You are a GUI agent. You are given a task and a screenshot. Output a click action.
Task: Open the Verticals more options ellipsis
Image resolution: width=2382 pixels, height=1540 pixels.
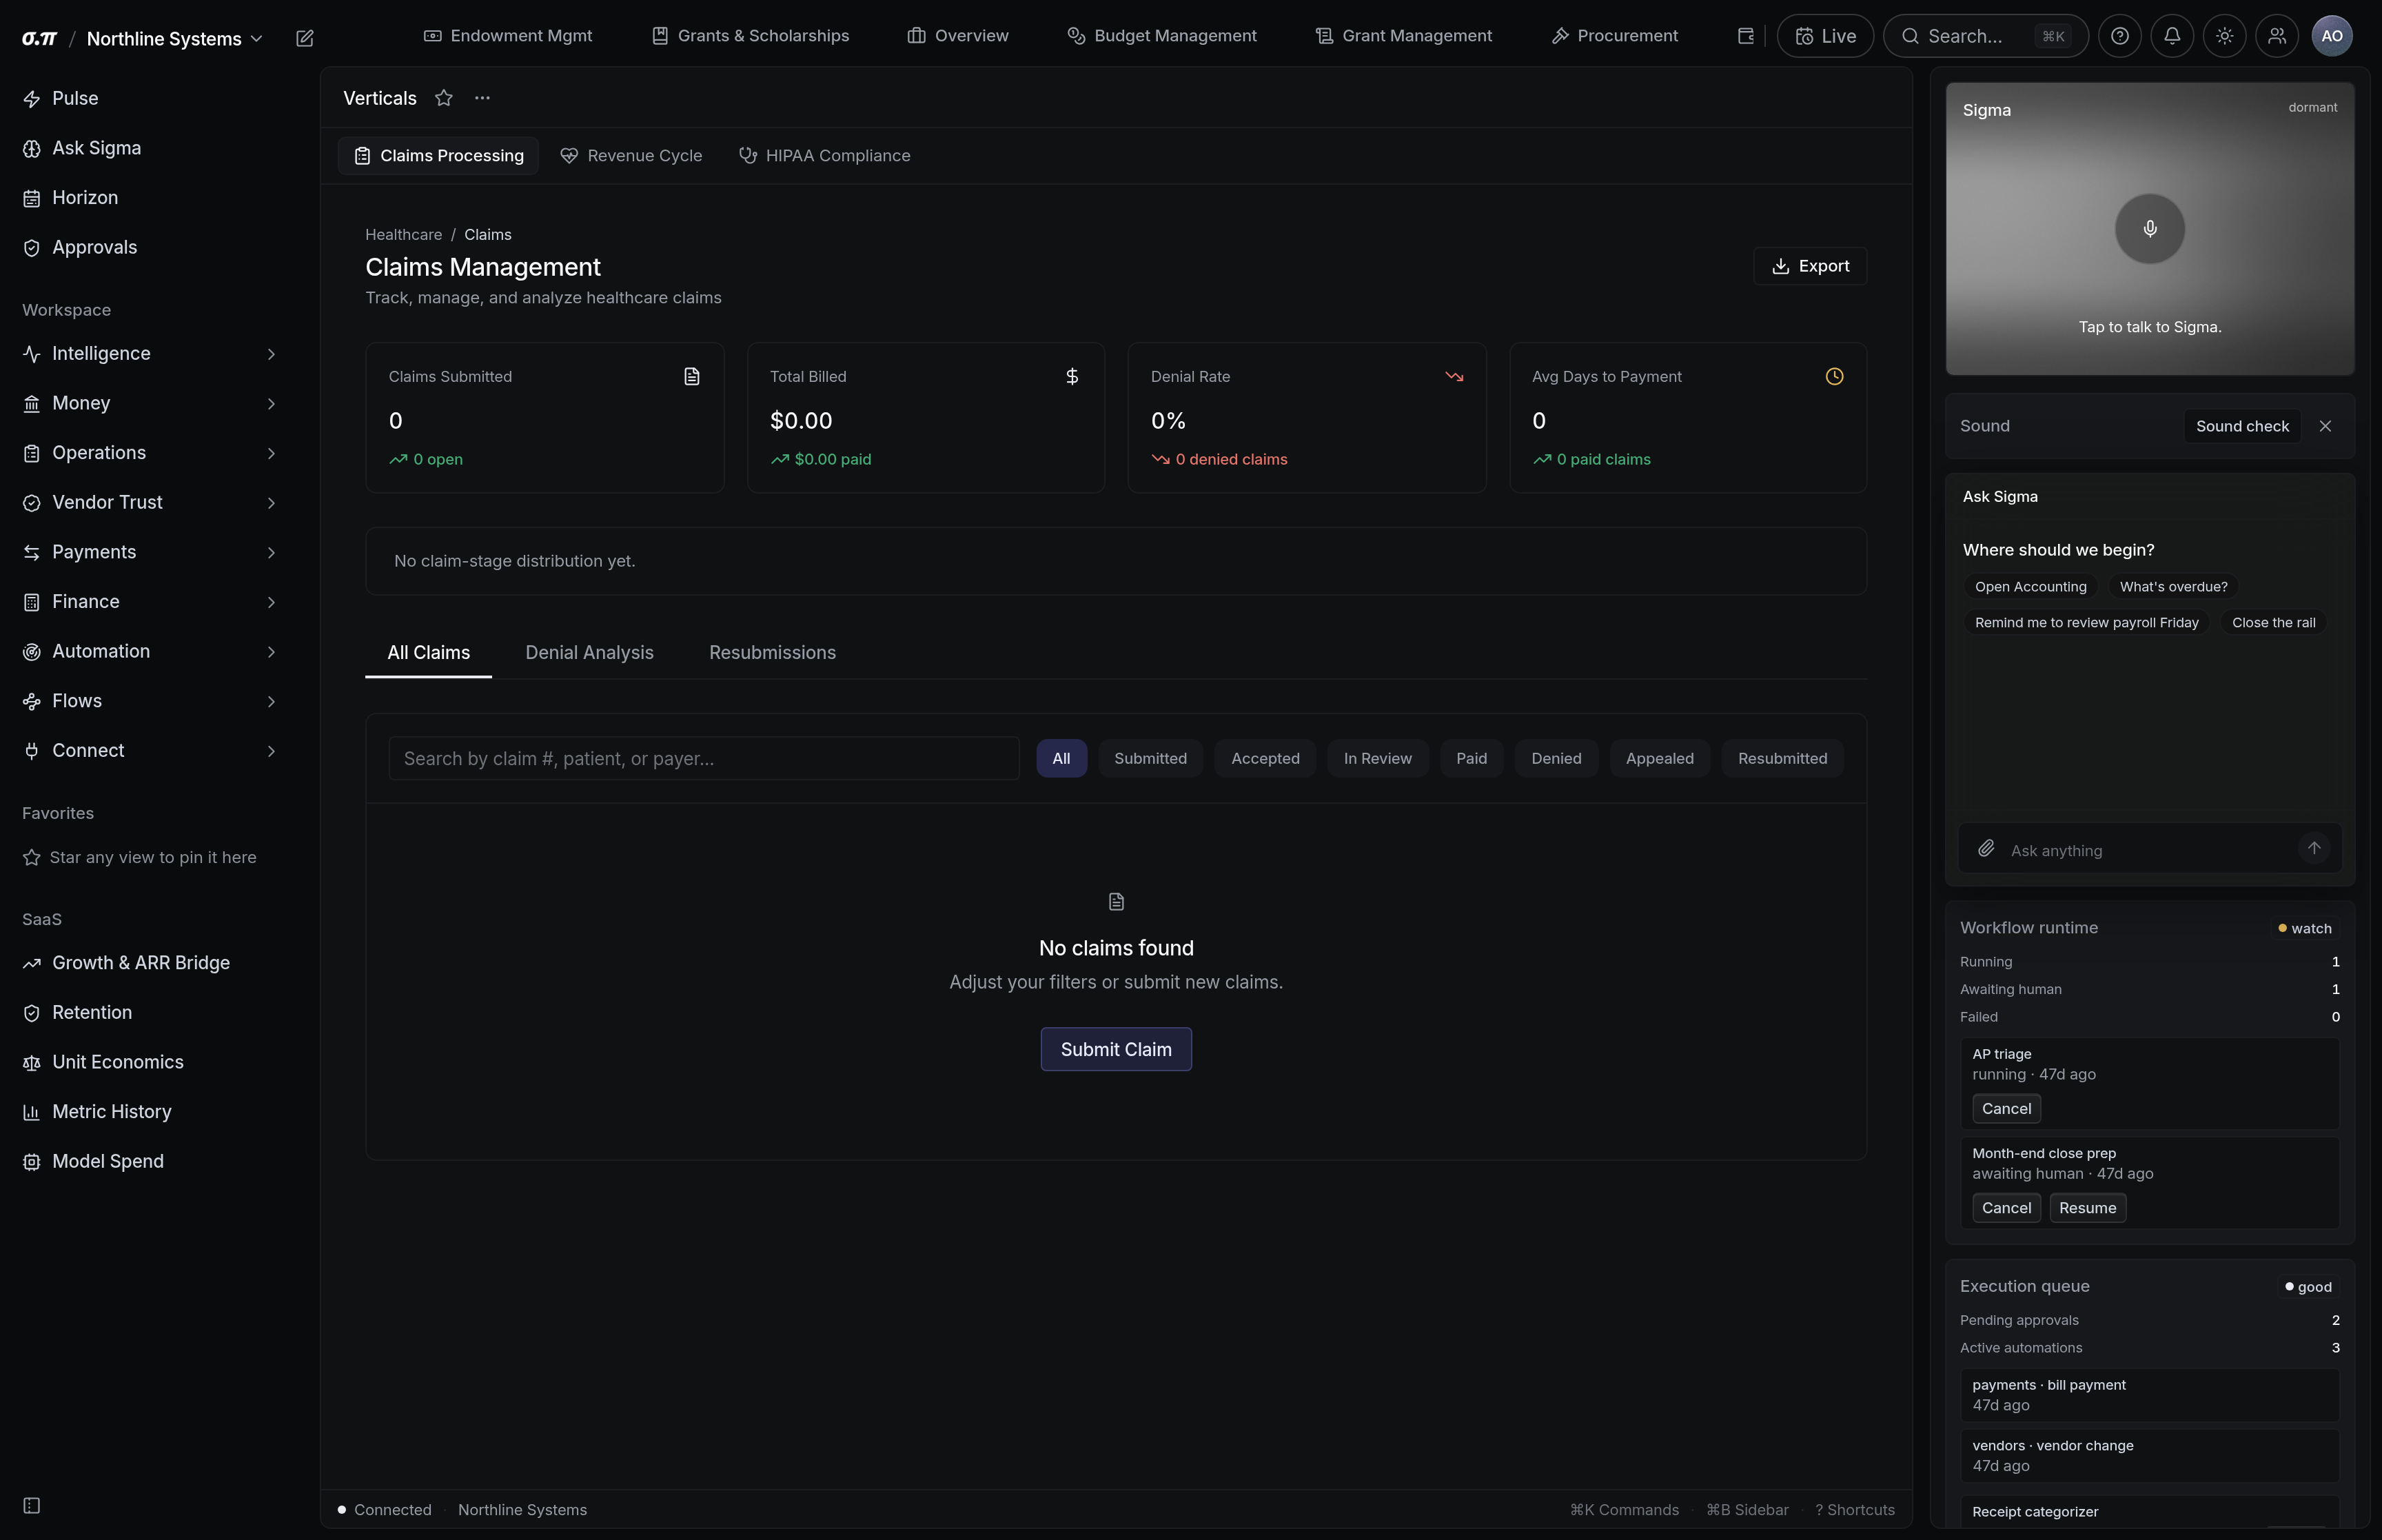pos(482,98)
